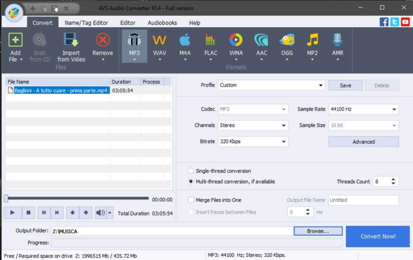
Task: Choose the M4A format icon
Action: tap(185, 40)
